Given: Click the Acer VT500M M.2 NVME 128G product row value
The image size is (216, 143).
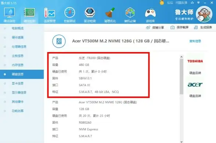Looking at the screenshot, I should click(x=108, y=102).
